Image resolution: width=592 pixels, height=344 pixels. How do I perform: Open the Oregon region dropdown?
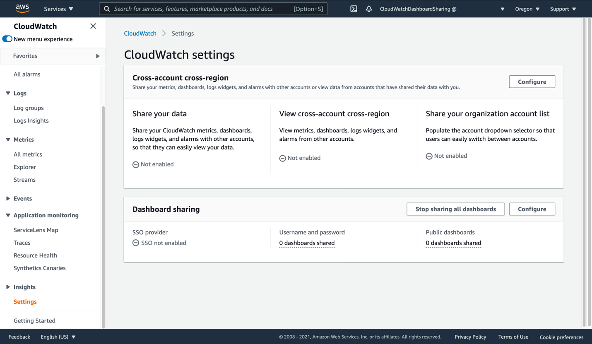pyautogui.click(x=527, y=8)
